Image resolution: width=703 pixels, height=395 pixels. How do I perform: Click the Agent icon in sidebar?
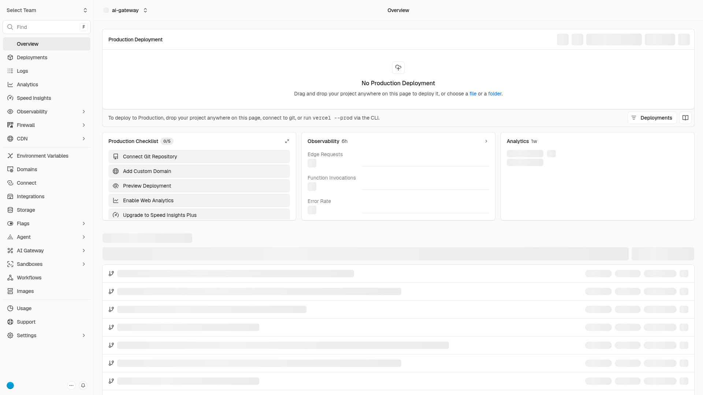[10, 237]
